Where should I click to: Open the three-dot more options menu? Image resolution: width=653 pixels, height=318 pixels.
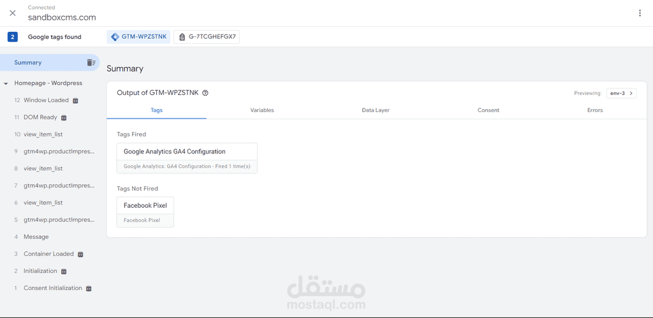pyautogui.click(x=640, y=13)
